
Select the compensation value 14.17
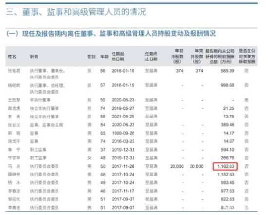point(229,133)
